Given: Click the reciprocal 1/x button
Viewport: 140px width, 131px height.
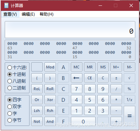Looking at the screenshot, I should pyautogui.click(x=129, y=100).
